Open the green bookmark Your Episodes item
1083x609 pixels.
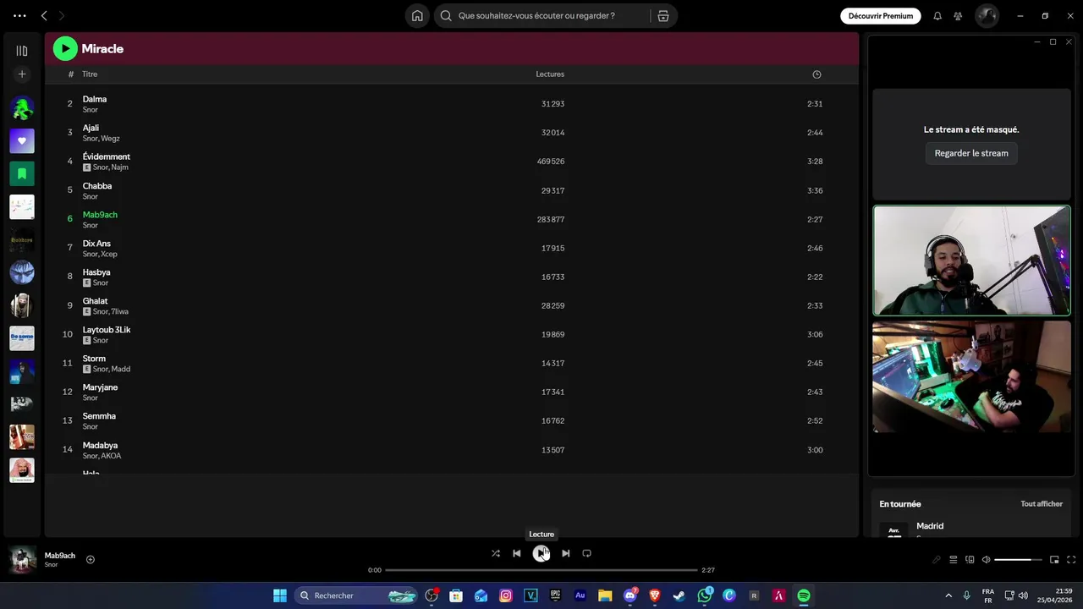[22, 173]
